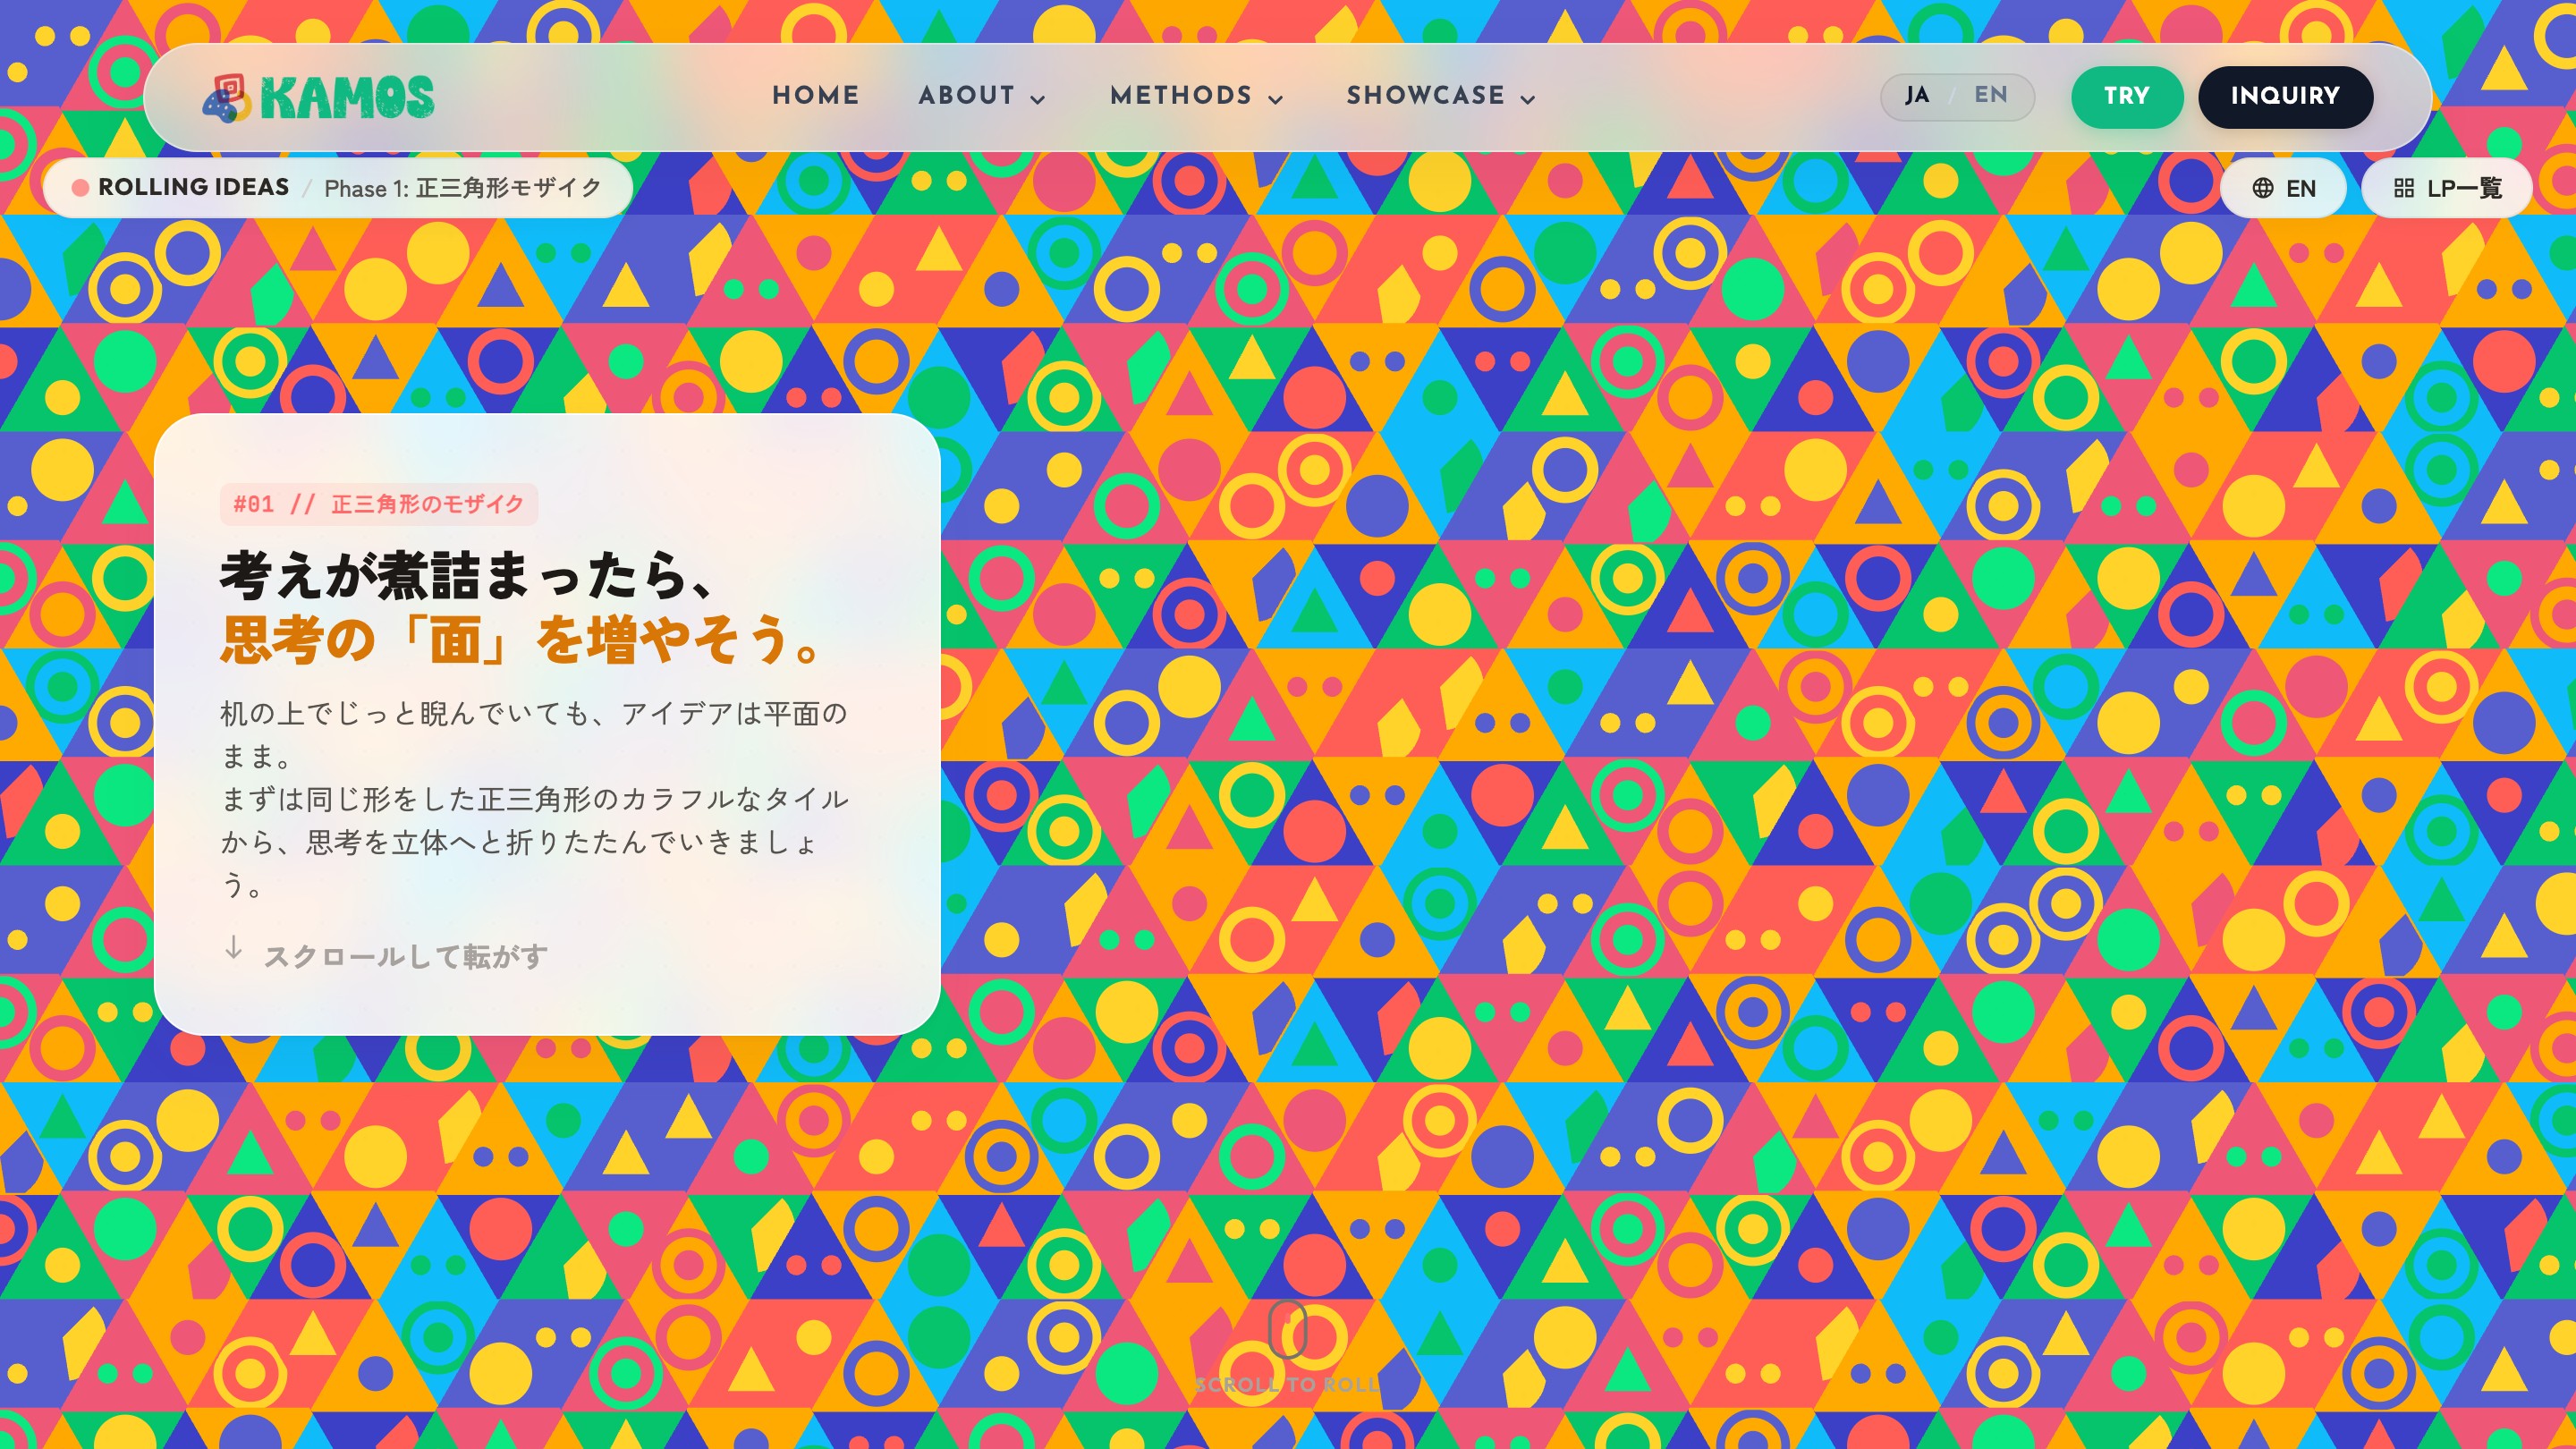This screenshot has width=2576, height=1449.
Task: Click the down arrow beside スクロールして転がす
Action: coord(233,947)
